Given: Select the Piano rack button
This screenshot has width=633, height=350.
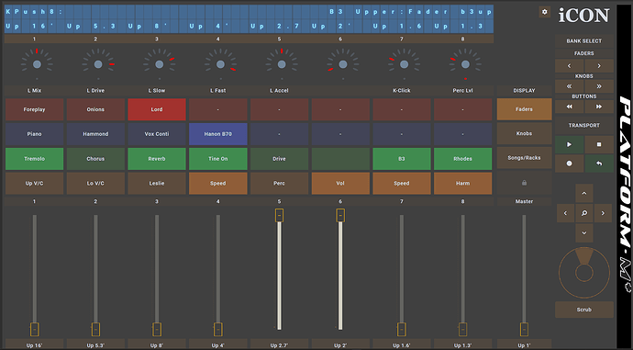Looking at the screenshot, I should point(34,134).
